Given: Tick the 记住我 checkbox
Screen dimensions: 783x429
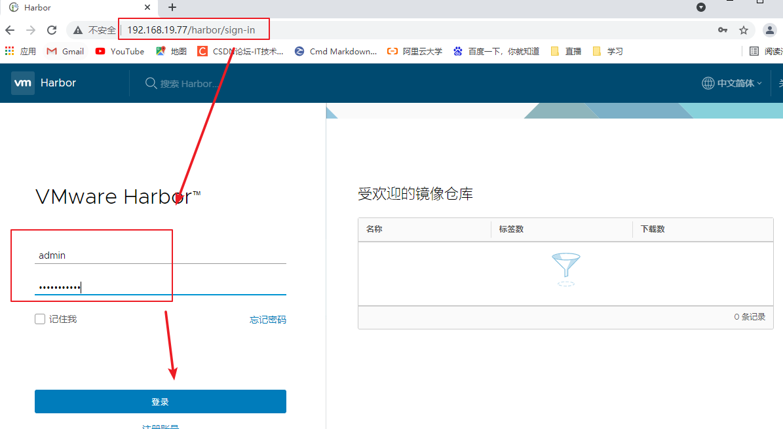Looking at the screenshot, I should pos(40,319).
